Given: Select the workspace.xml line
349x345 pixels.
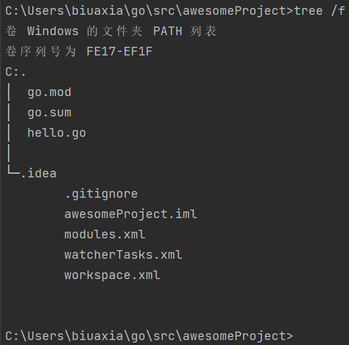Looking at the screenshot, I should pyautogui.click(x=112, y=275).
